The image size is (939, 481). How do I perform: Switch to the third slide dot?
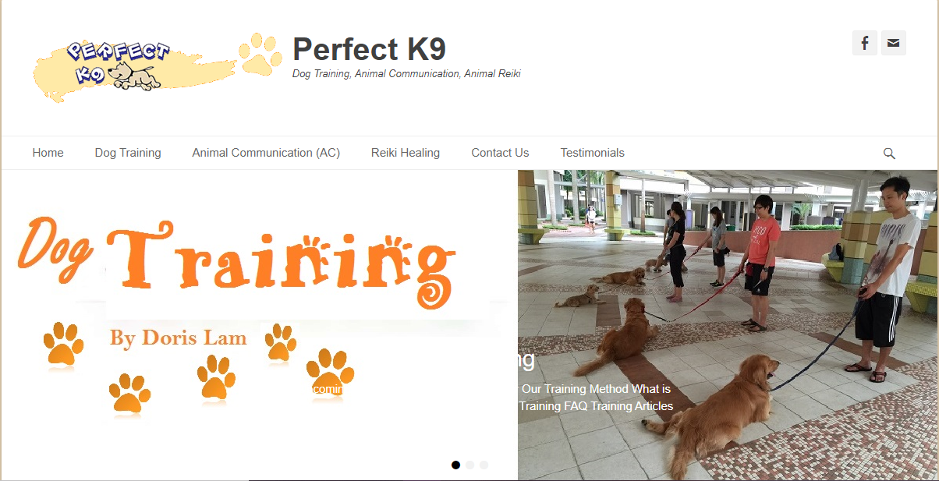pos(484,465)
